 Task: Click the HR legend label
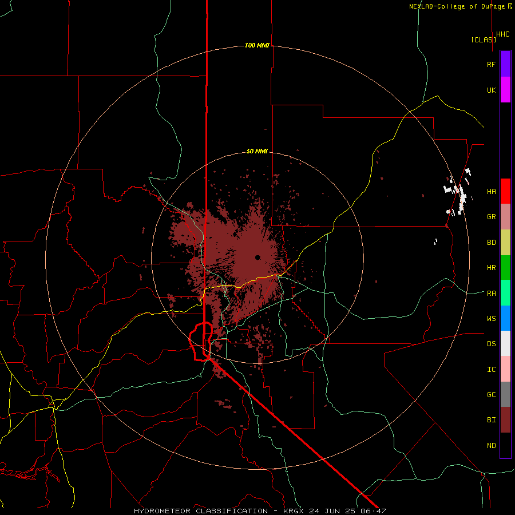[x=491, y=268]
